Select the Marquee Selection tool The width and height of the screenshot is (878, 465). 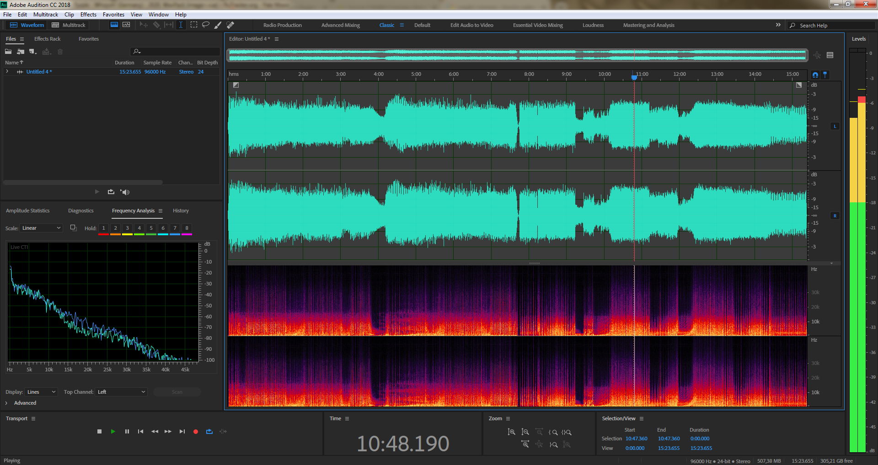[194, 25]
